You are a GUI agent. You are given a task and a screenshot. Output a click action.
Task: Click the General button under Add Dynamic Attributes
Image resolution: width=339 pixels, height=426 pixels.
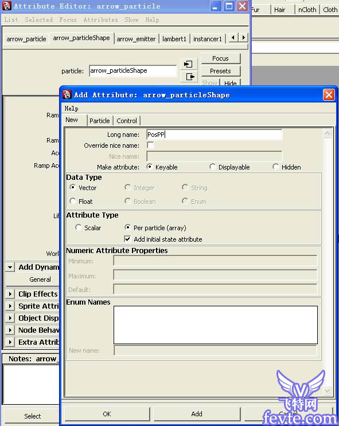[33, 279]
